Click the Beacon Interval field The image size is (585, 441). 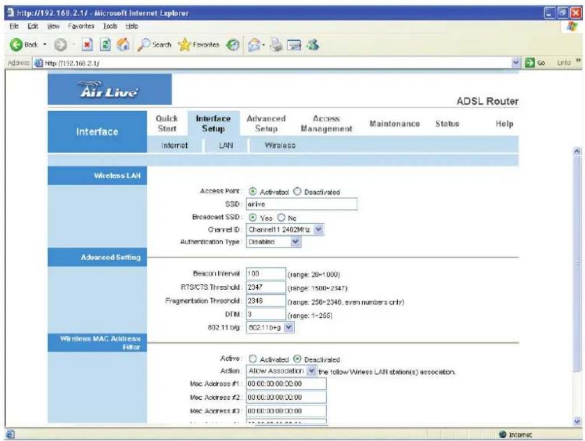click(x=266, y=274)
